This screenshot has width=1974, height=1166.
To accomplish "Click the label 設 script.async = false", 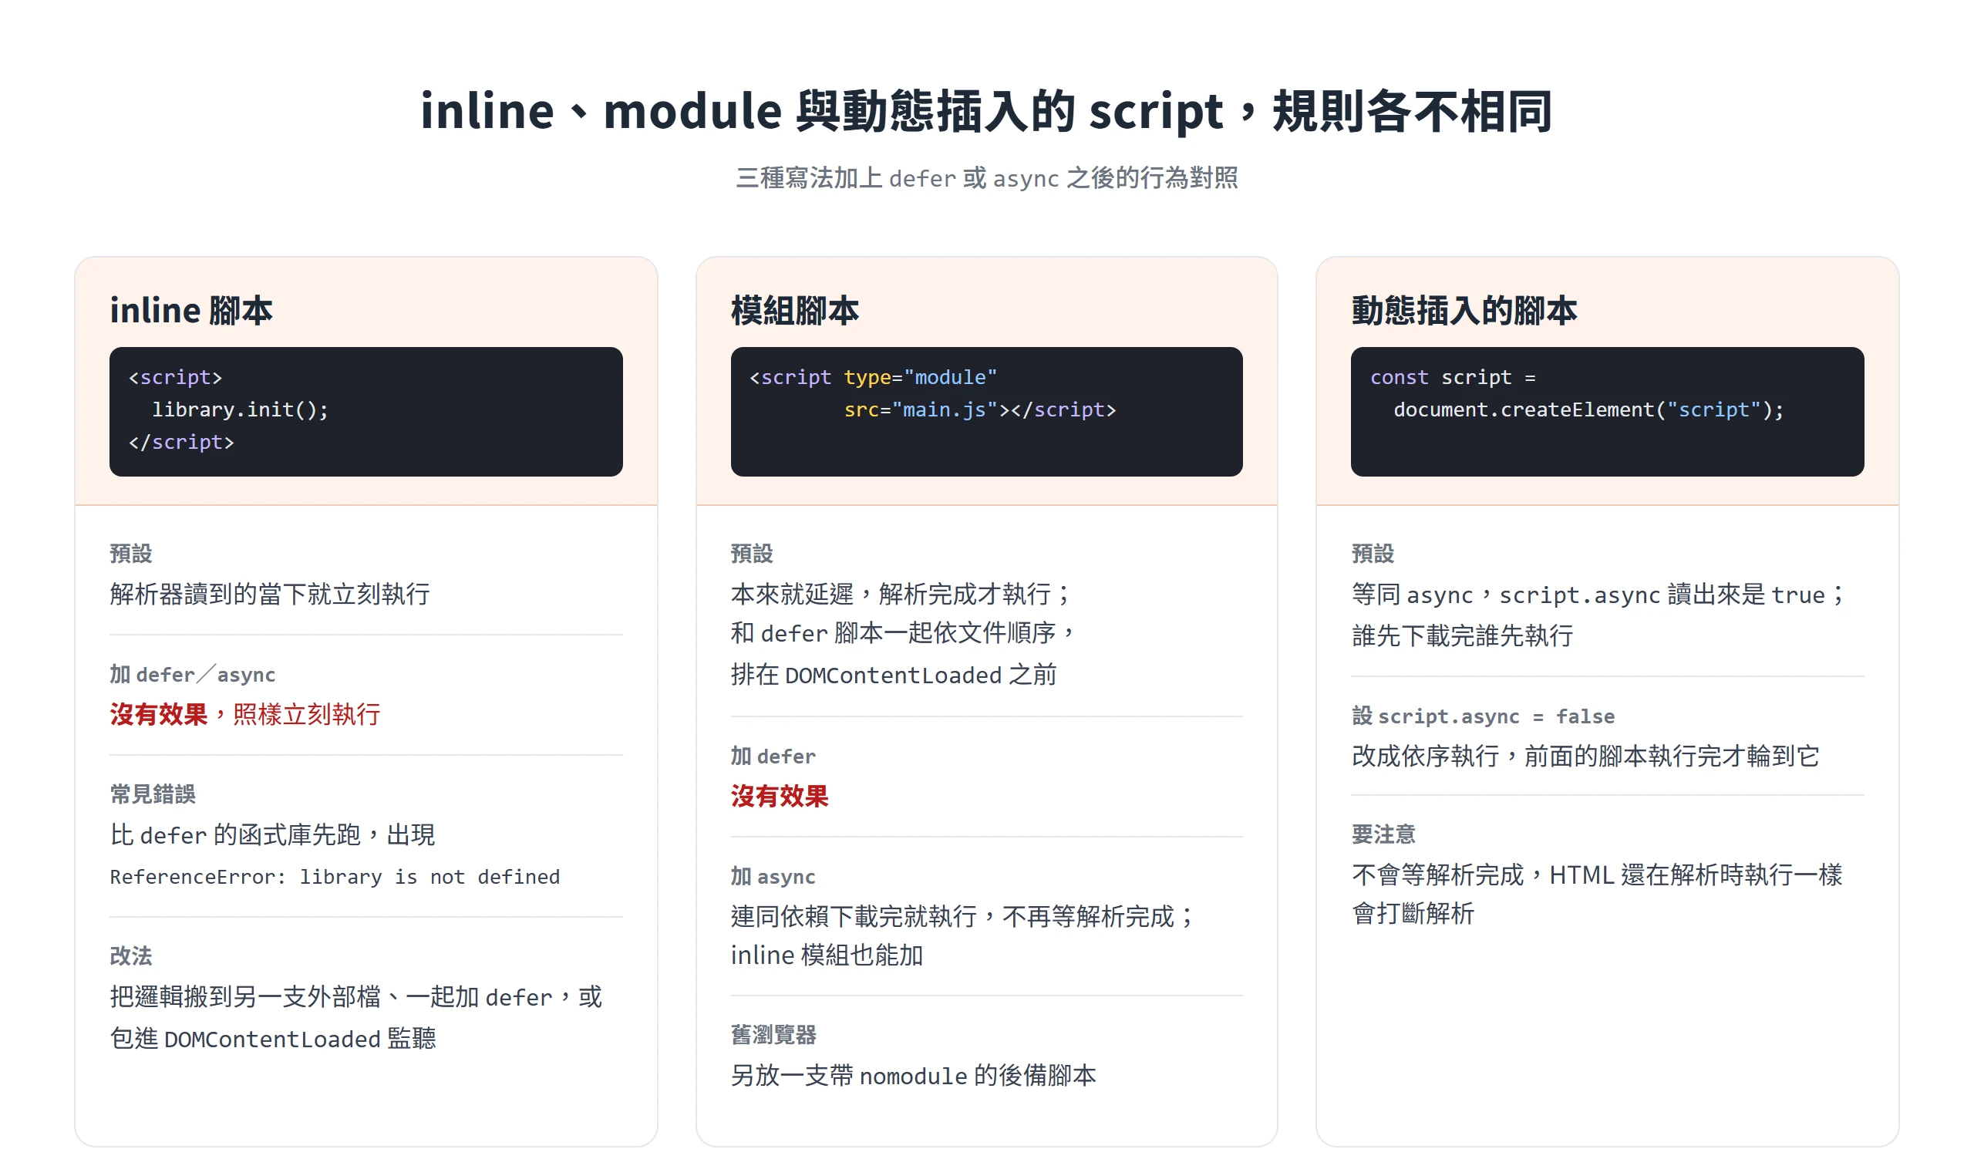I will [x=1483, y=716].
